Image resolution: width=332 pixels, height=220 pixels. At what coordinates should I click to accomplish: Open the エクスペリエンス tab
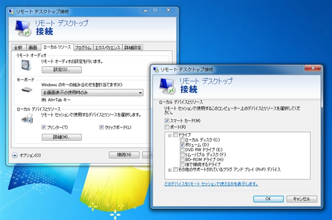(107, 48)
